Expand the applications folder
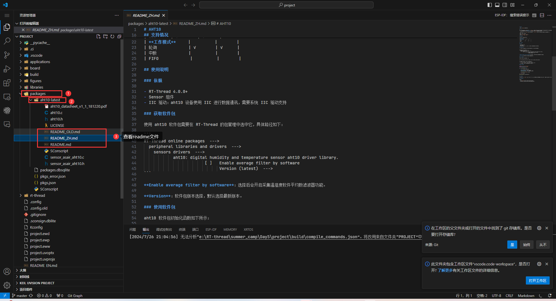Viewport: 556px width, 301px height. (21, 62)
